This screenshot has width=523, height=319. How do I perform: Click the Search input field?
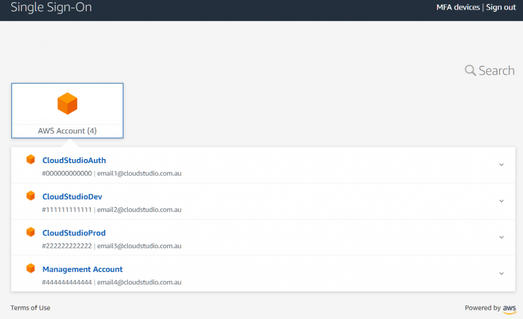pyautogui.click(x=496, y=70)
